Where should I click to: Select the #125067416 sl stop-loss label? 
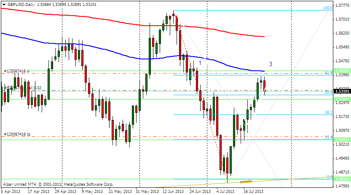click(17, 71)
